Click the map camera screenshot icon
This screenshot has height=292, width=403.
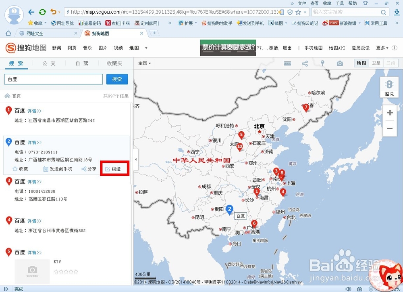[340, 63]
